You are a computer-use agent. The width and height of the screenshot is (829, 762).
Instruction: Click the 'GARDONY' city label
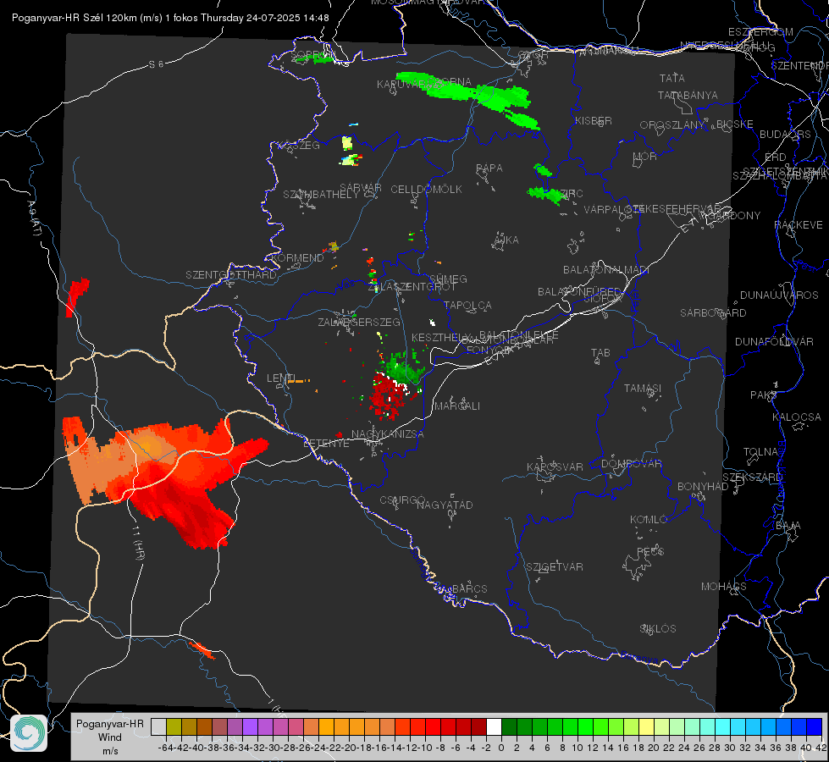click(735, 216)
